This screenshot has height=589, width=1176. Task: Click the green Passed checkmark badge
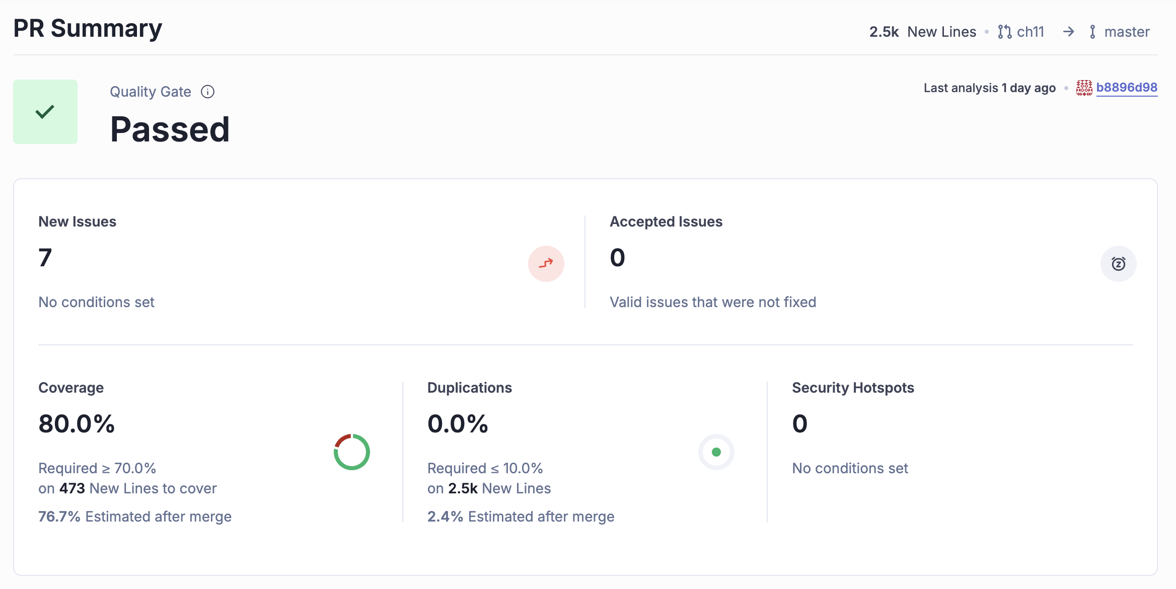click(x=45, y=112)
